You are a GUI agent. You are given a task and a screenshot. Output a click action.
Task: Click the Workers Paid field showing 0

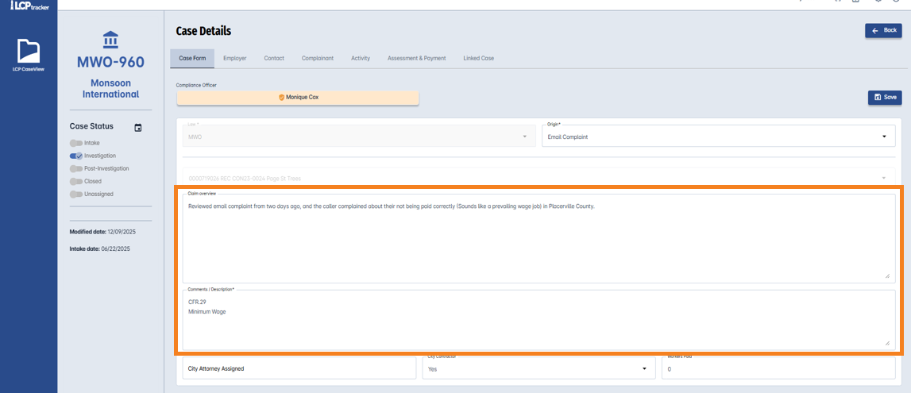tap(778, 368)
